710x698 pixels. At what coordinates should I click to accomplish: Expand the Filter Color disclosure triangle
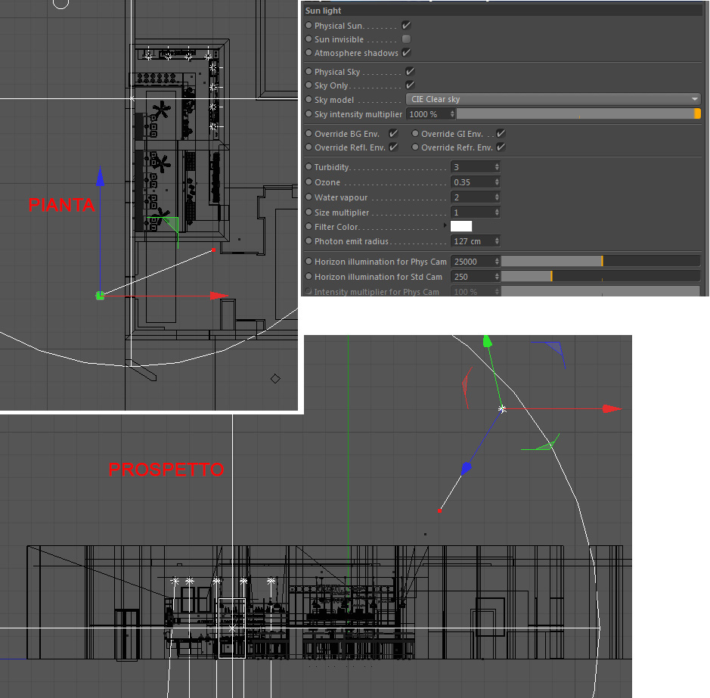(445, 225)
